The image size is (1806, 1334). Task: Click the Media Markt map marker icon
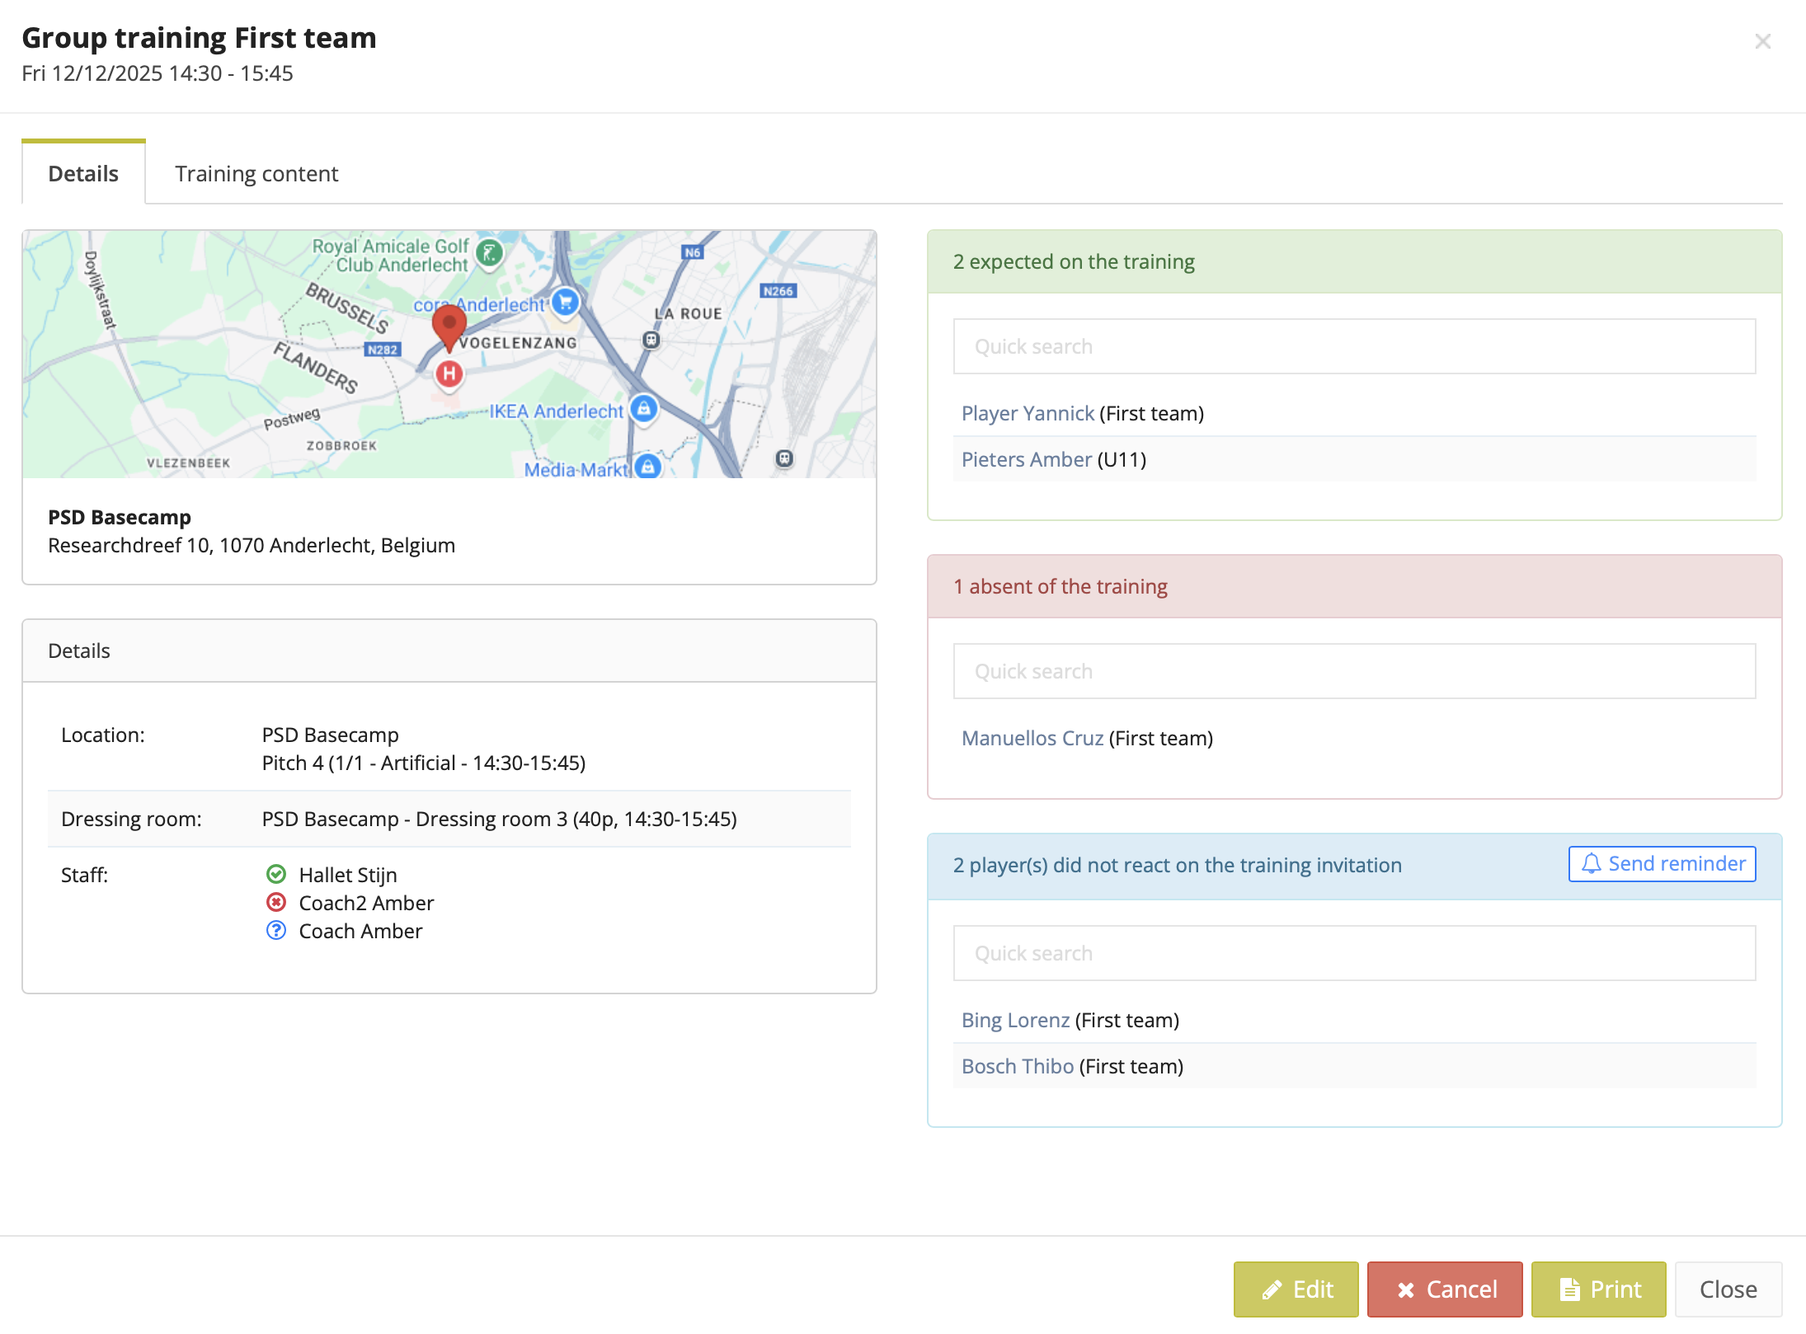pos(648,467)
